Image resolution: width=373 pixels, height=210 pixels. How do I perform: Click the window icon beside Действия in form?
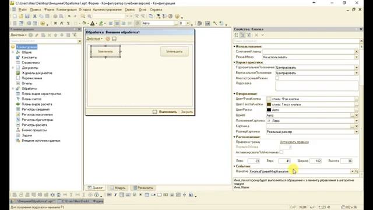[114, 38]
